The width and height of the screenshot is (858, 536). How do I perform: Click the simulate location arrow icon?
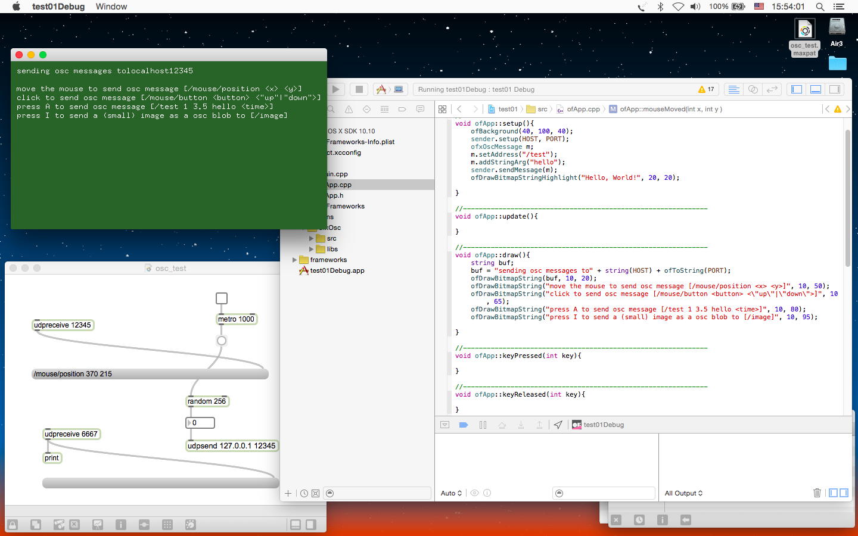tap(558, 425)
